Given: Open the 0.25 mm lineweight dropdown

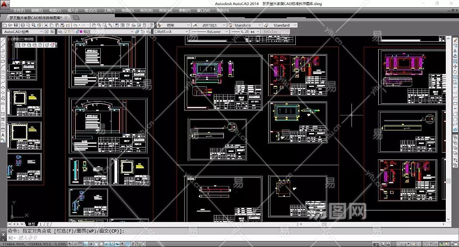Looking at the screenshot, I should (258, 31).
